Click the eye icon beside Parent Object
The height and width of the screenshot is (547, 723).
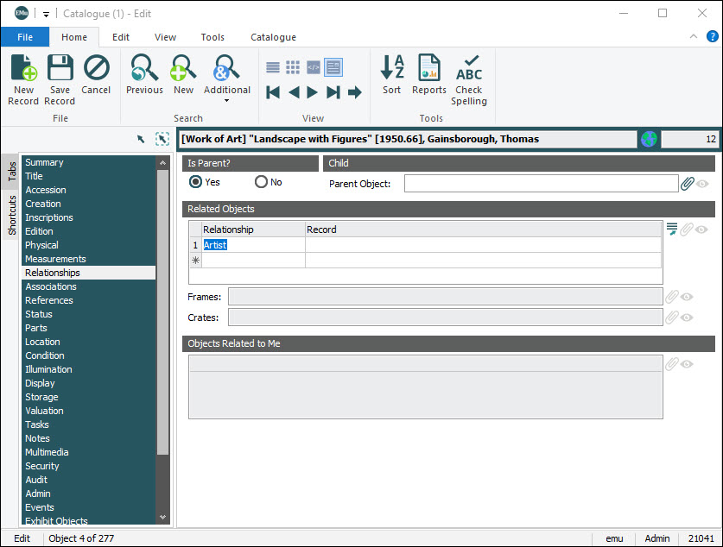pyautogui.click(x=703, y=183)
